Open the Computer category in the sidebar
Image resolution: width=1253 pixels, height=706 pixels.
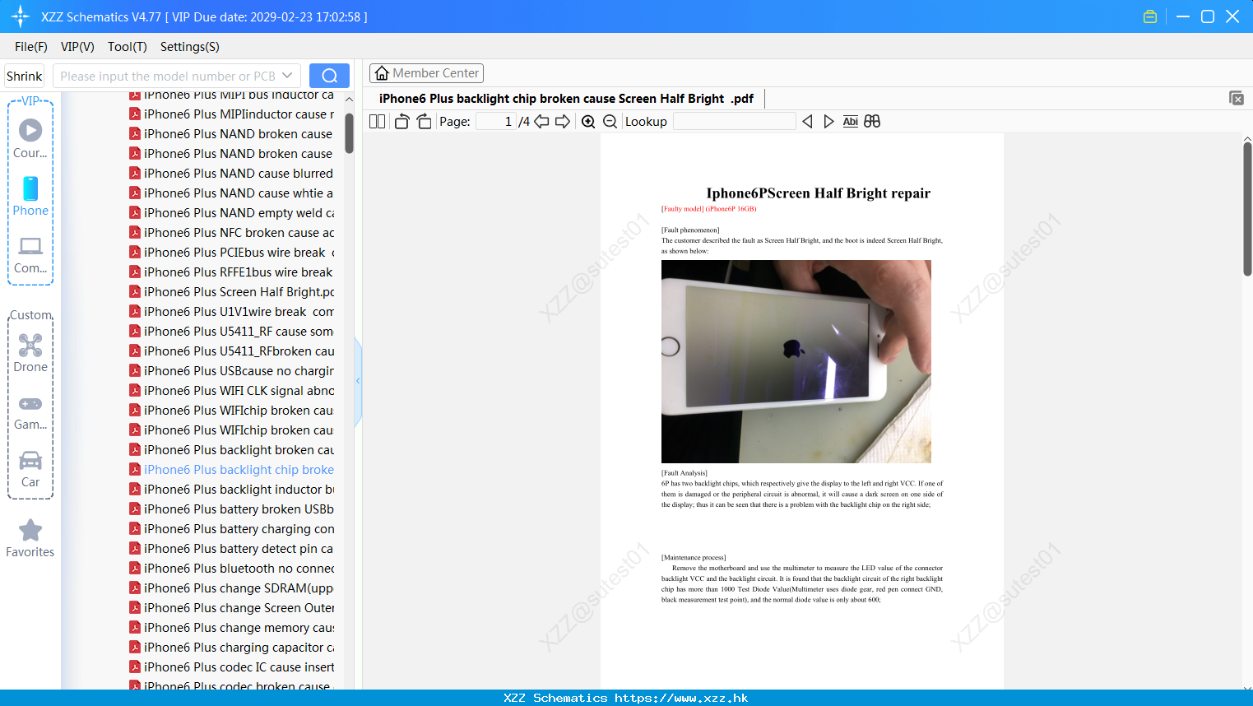click(x=30, y=255)
